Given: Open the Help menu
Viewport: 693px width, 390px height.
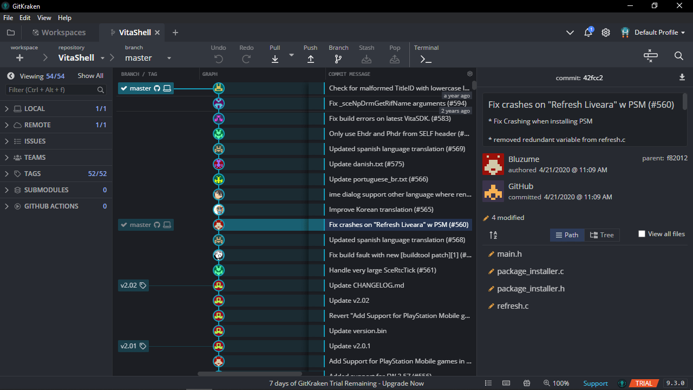Looking at the screenshot, I should pyautogui.click(x=64, y=17).
